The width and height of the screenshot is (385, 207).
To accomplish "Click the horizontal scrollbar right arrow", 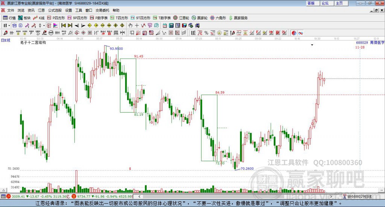I will tap(331, 196).
